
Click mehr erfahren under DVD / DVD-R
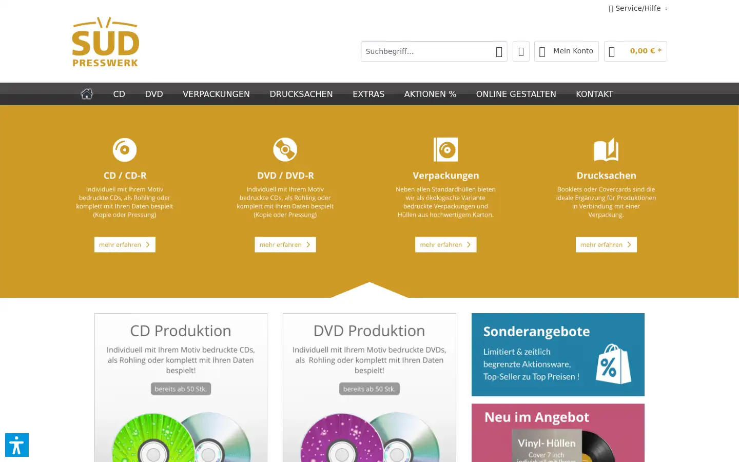285,244
